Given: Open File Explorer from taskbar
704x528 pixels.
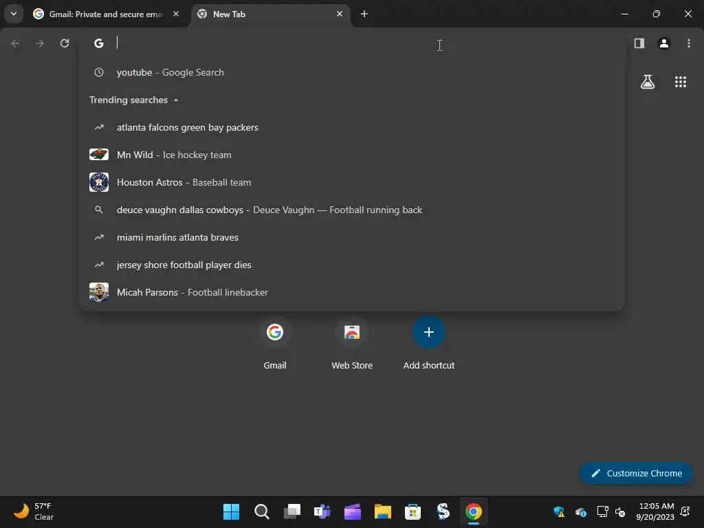Looking at the screenshot, I should [x=382, y=511].
